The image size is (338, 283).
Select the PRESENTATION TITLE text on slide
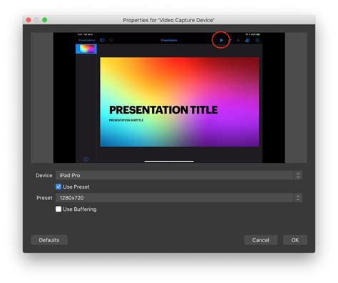(163, 110)
